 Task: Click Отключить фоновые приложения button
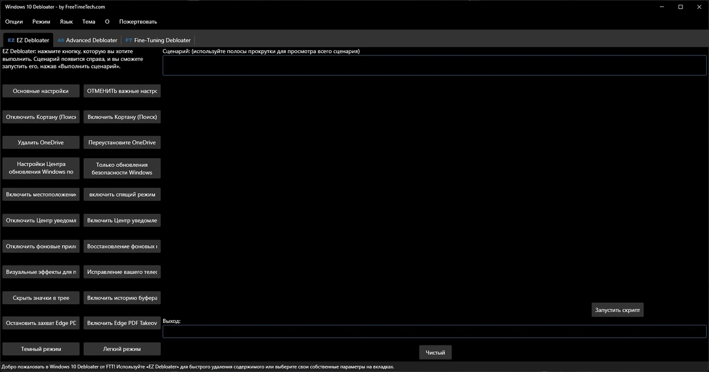41,246
